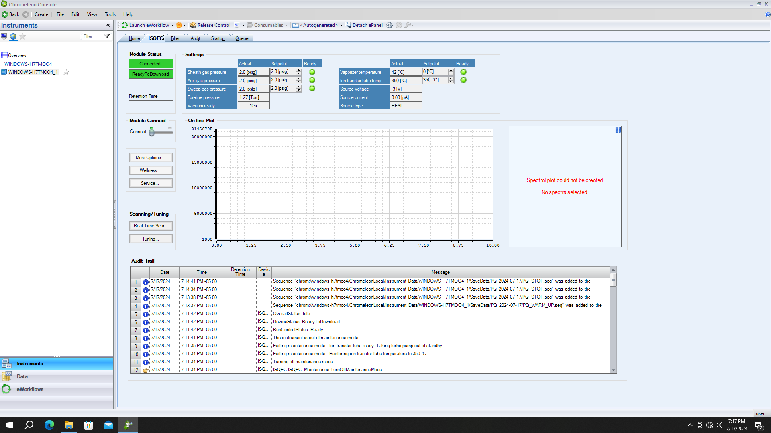Toggle favorite star next to WINDOWS-H7TMOO4_1
The height and width of the screenshot is (433, 771).
[x=66, y=72]
